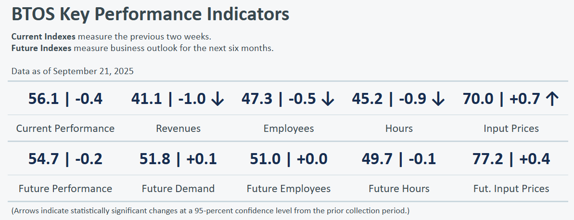This screenshot has height=220, width=574.
Task: Click the bold Current Indexes text
Action: [43, 37]
